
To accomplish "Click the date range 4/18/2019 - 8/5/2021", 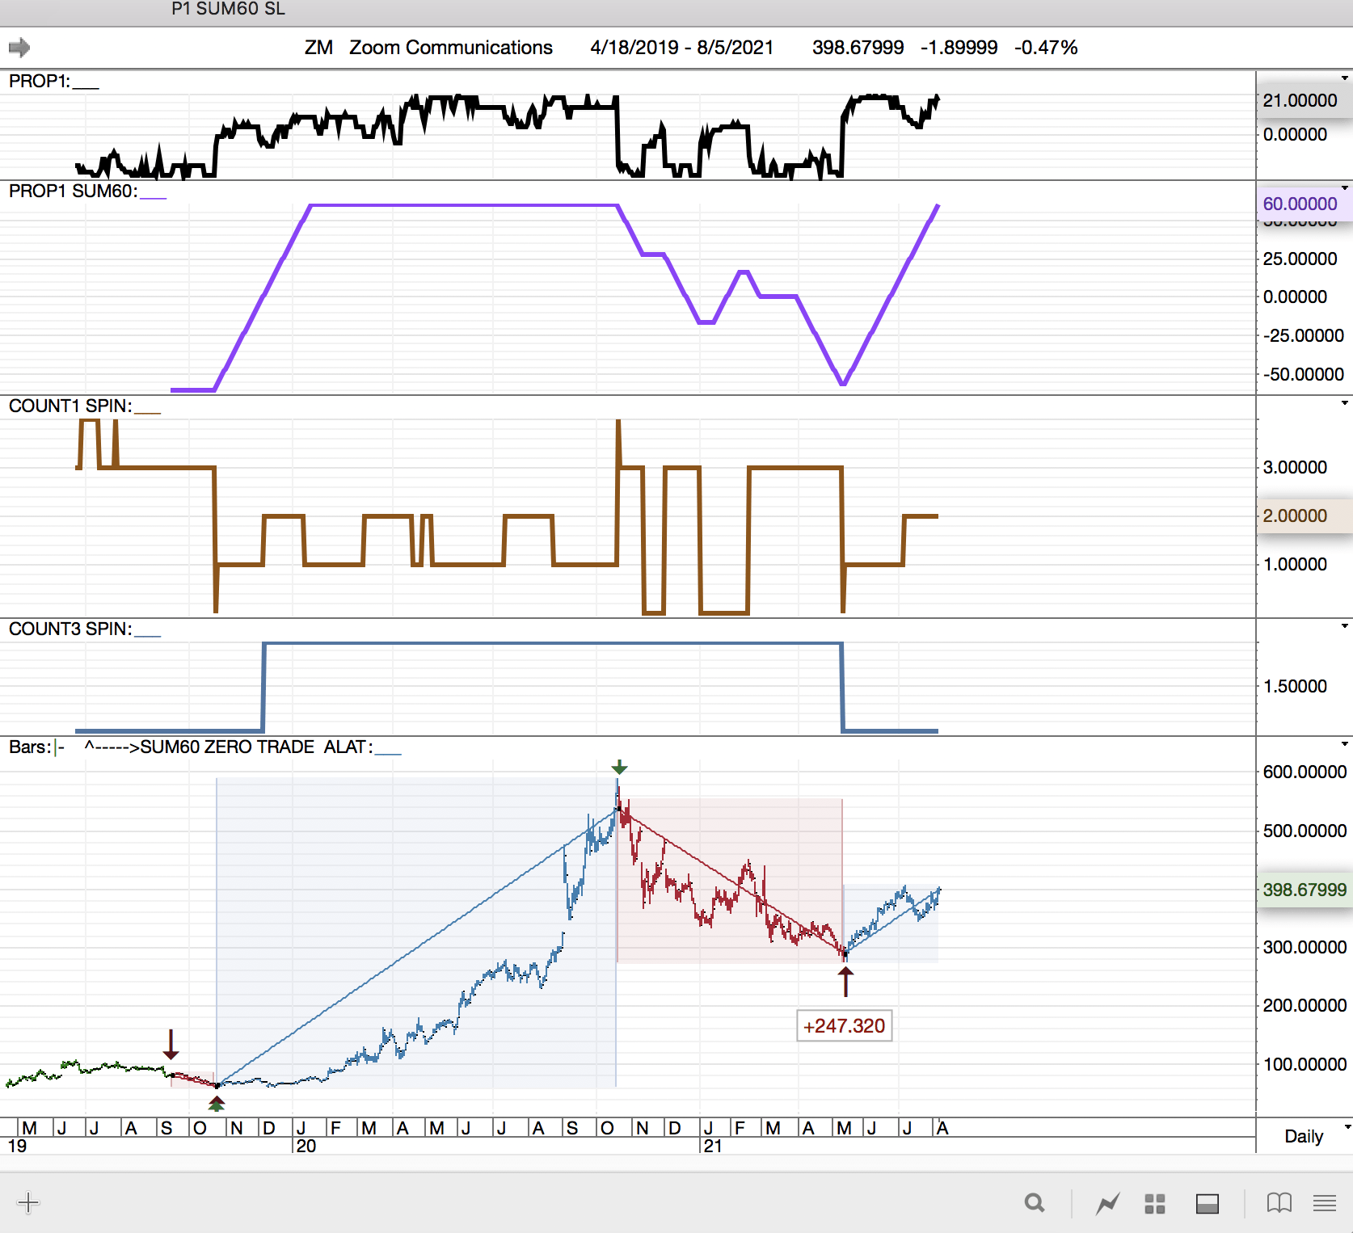I will coord(681,48).
